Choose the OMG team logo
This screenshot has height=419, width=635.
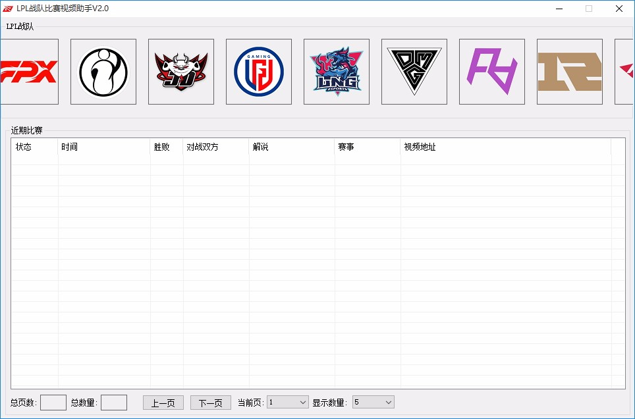click(414, 72)
